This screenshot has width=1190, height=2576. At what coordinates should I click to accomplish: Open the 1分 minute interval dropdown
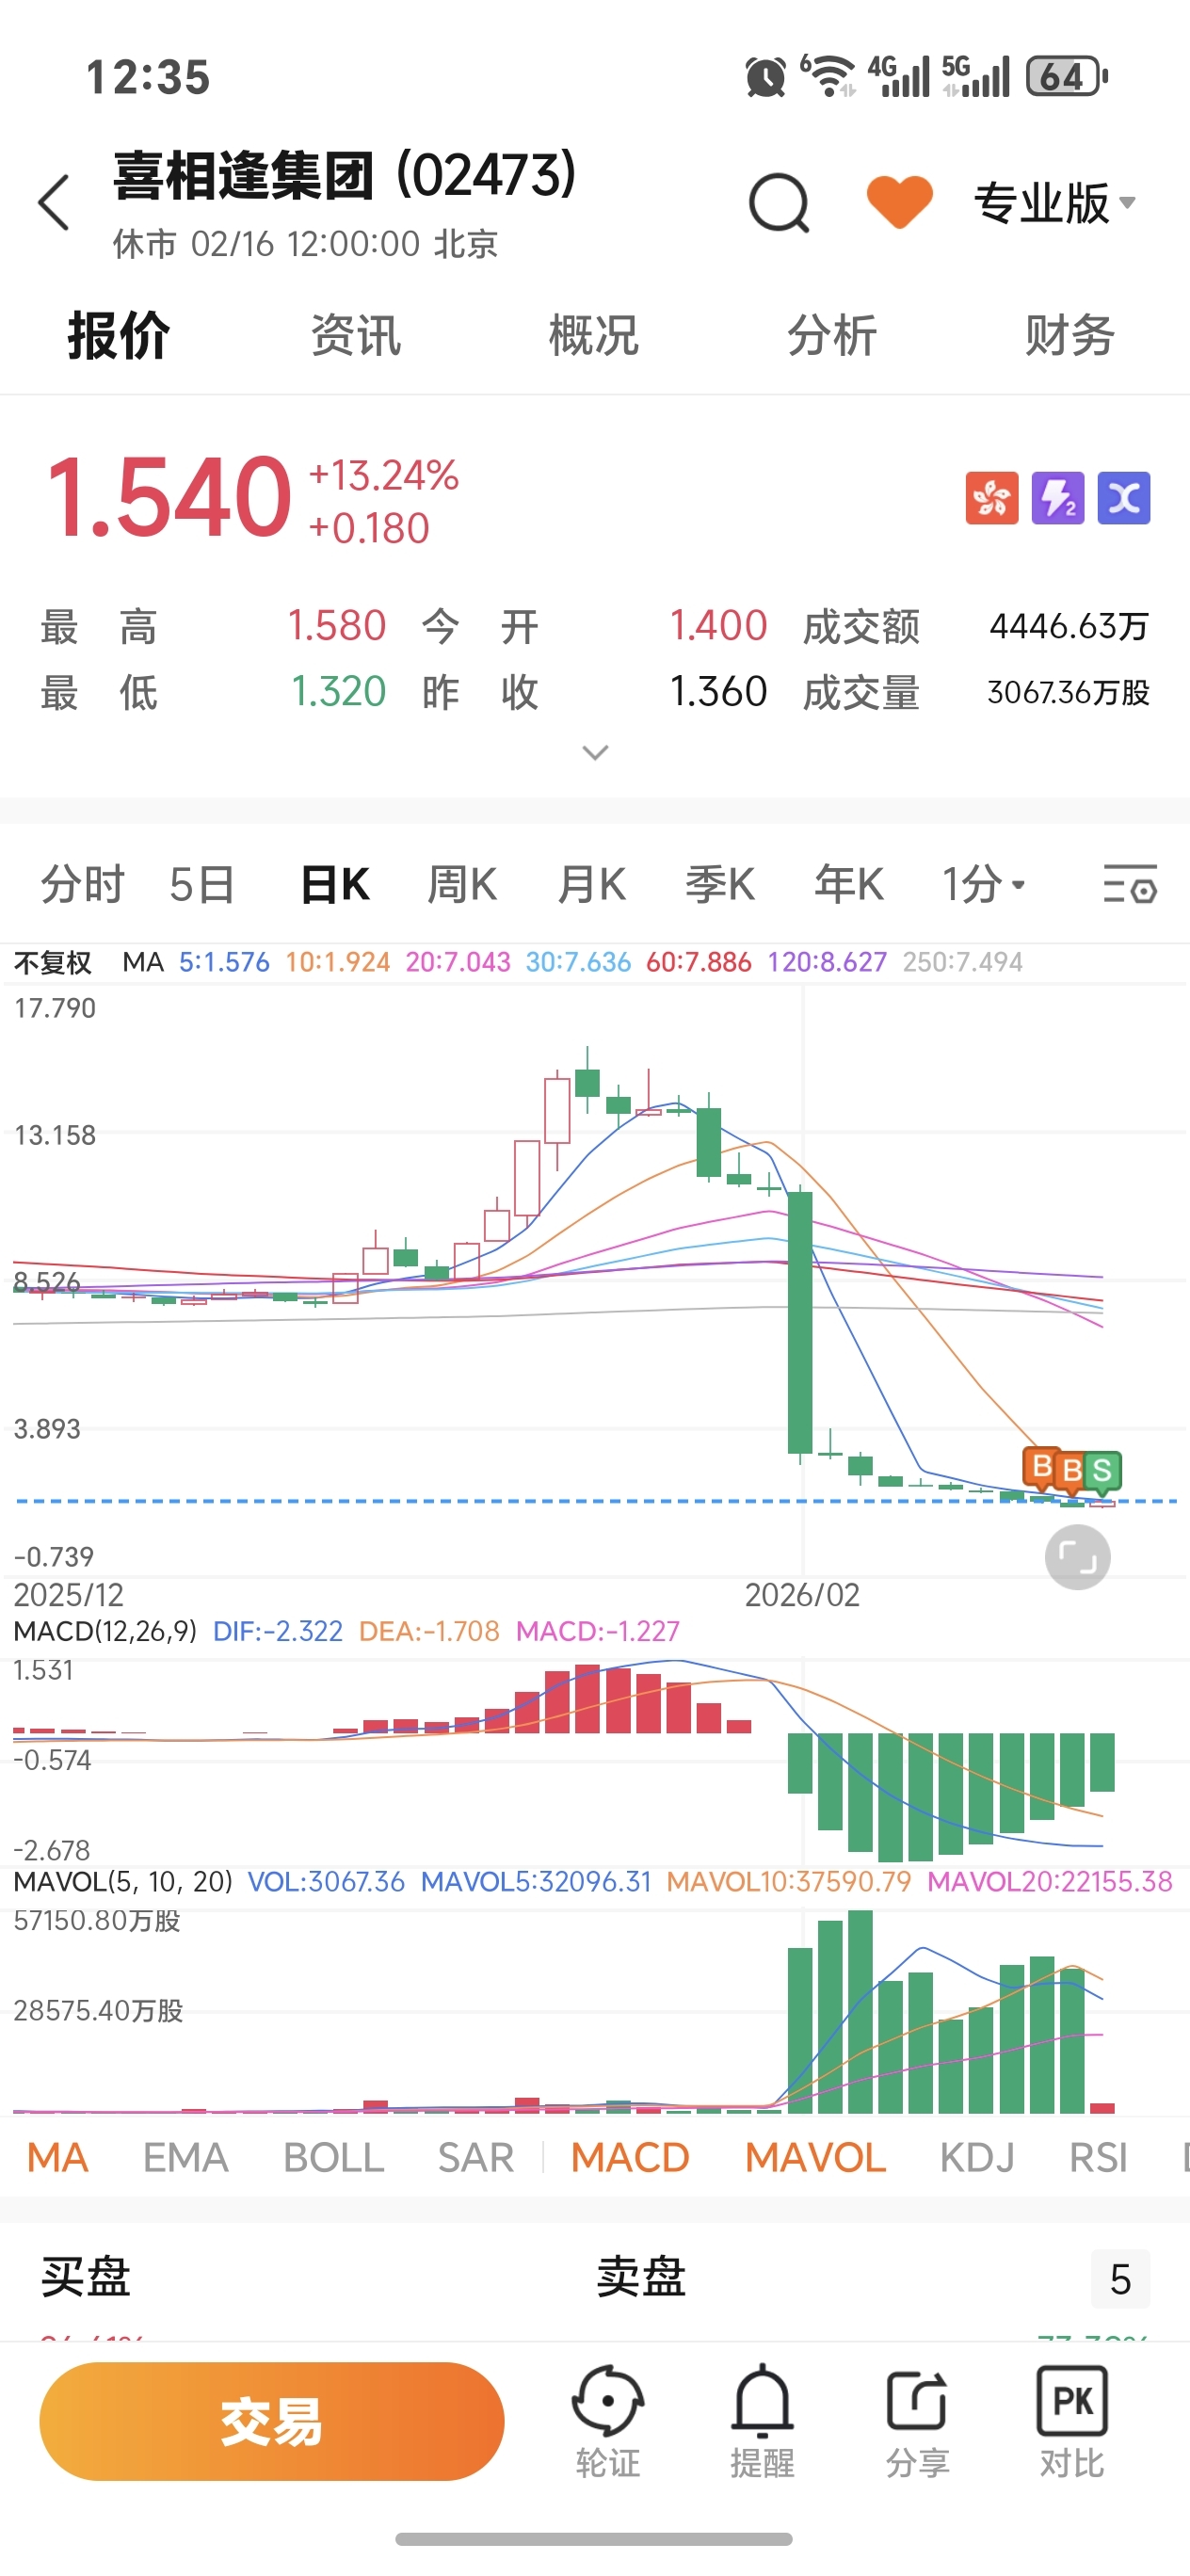tap(984, 884)
